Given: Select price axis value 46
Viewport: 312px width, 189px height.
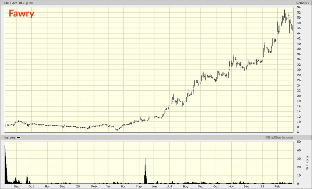Looking at the screenshot, I should 299,28.
